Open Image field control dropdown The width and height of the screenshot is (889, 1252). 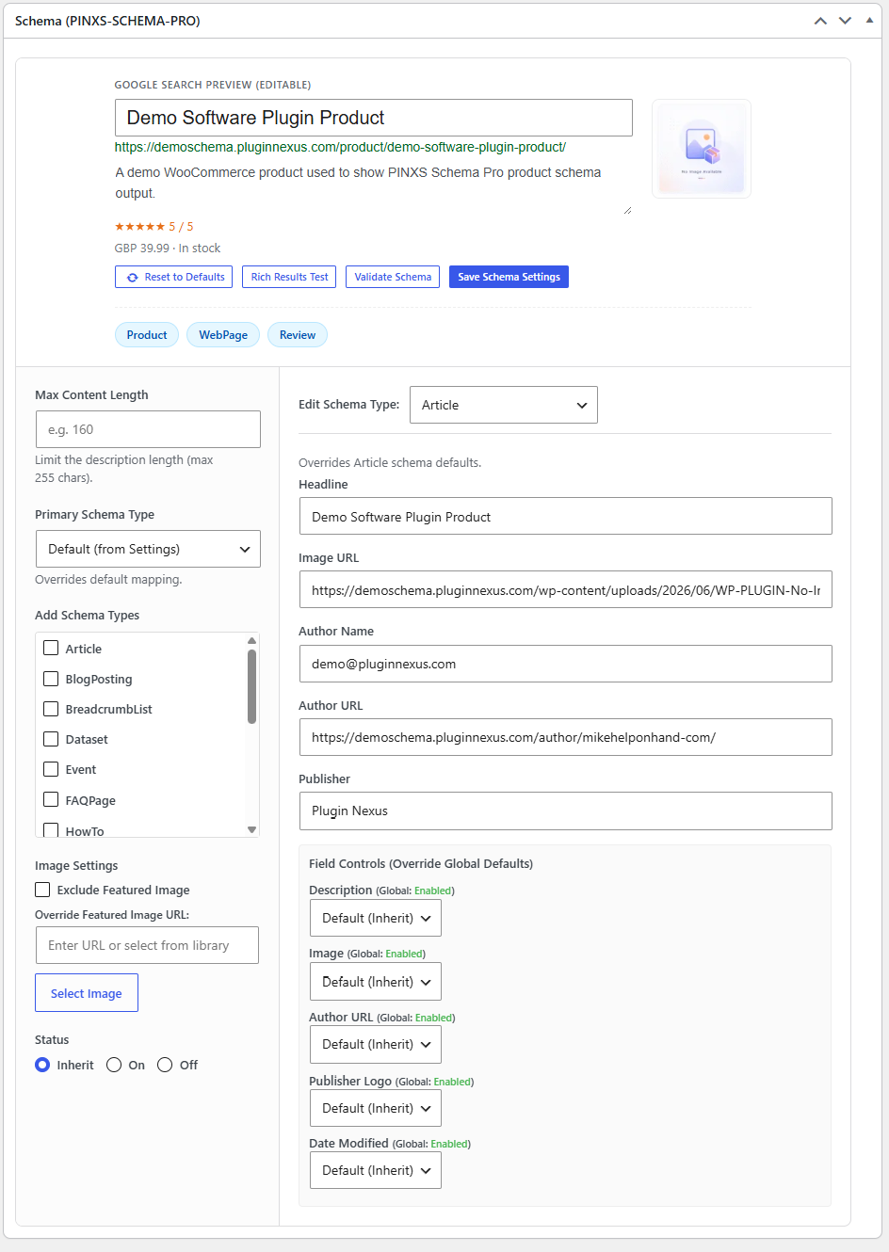[376, 982]
